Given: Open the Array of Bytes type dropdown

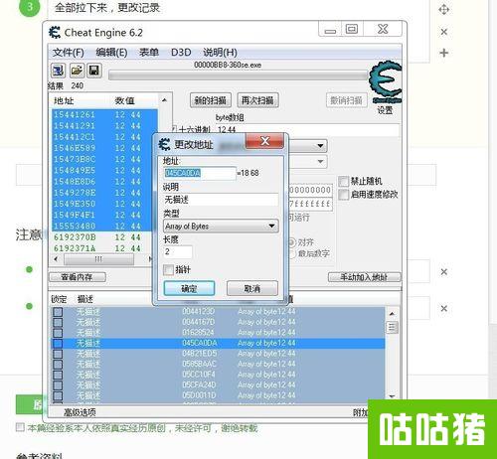Looking at the screenshot, I should (221, 227).
